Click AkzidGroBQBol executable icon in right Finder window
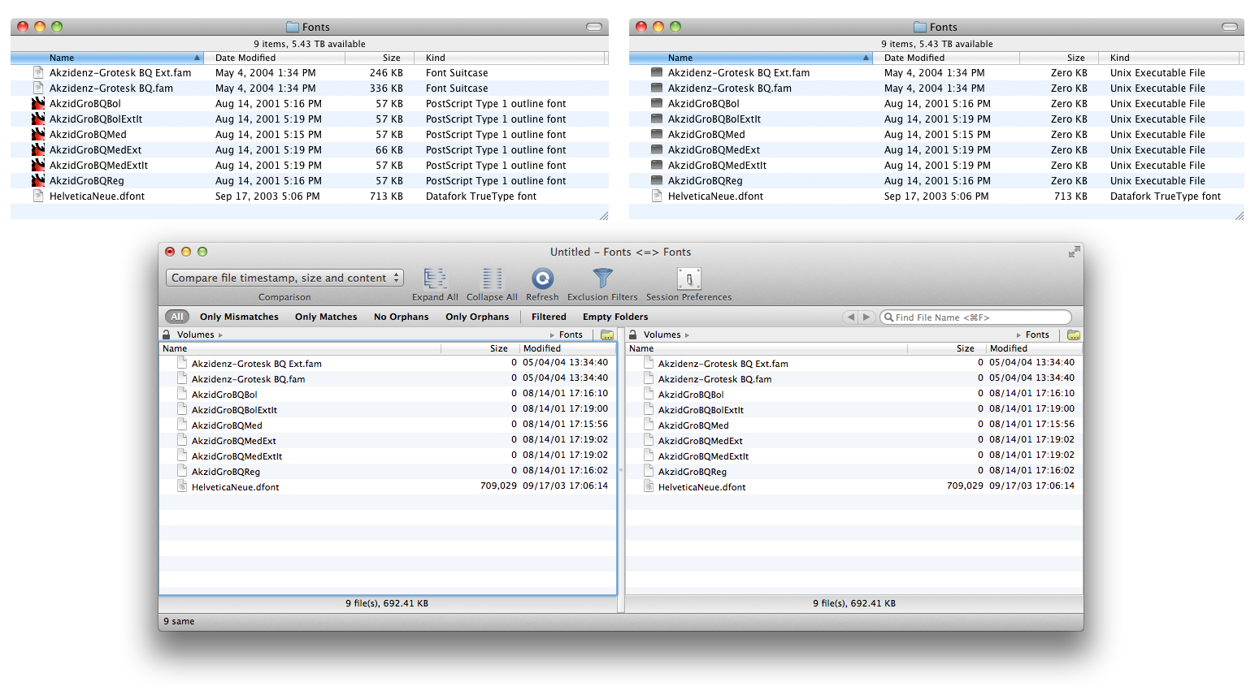The height and width of the screenshot is (695, 1255). (657, 103)
